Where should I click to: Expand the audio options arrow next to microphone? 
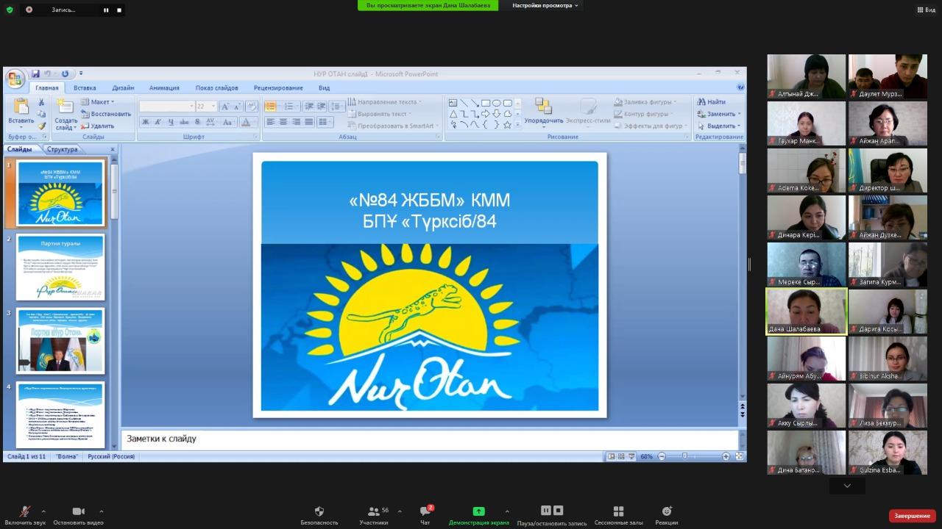(x=43, y=511)
